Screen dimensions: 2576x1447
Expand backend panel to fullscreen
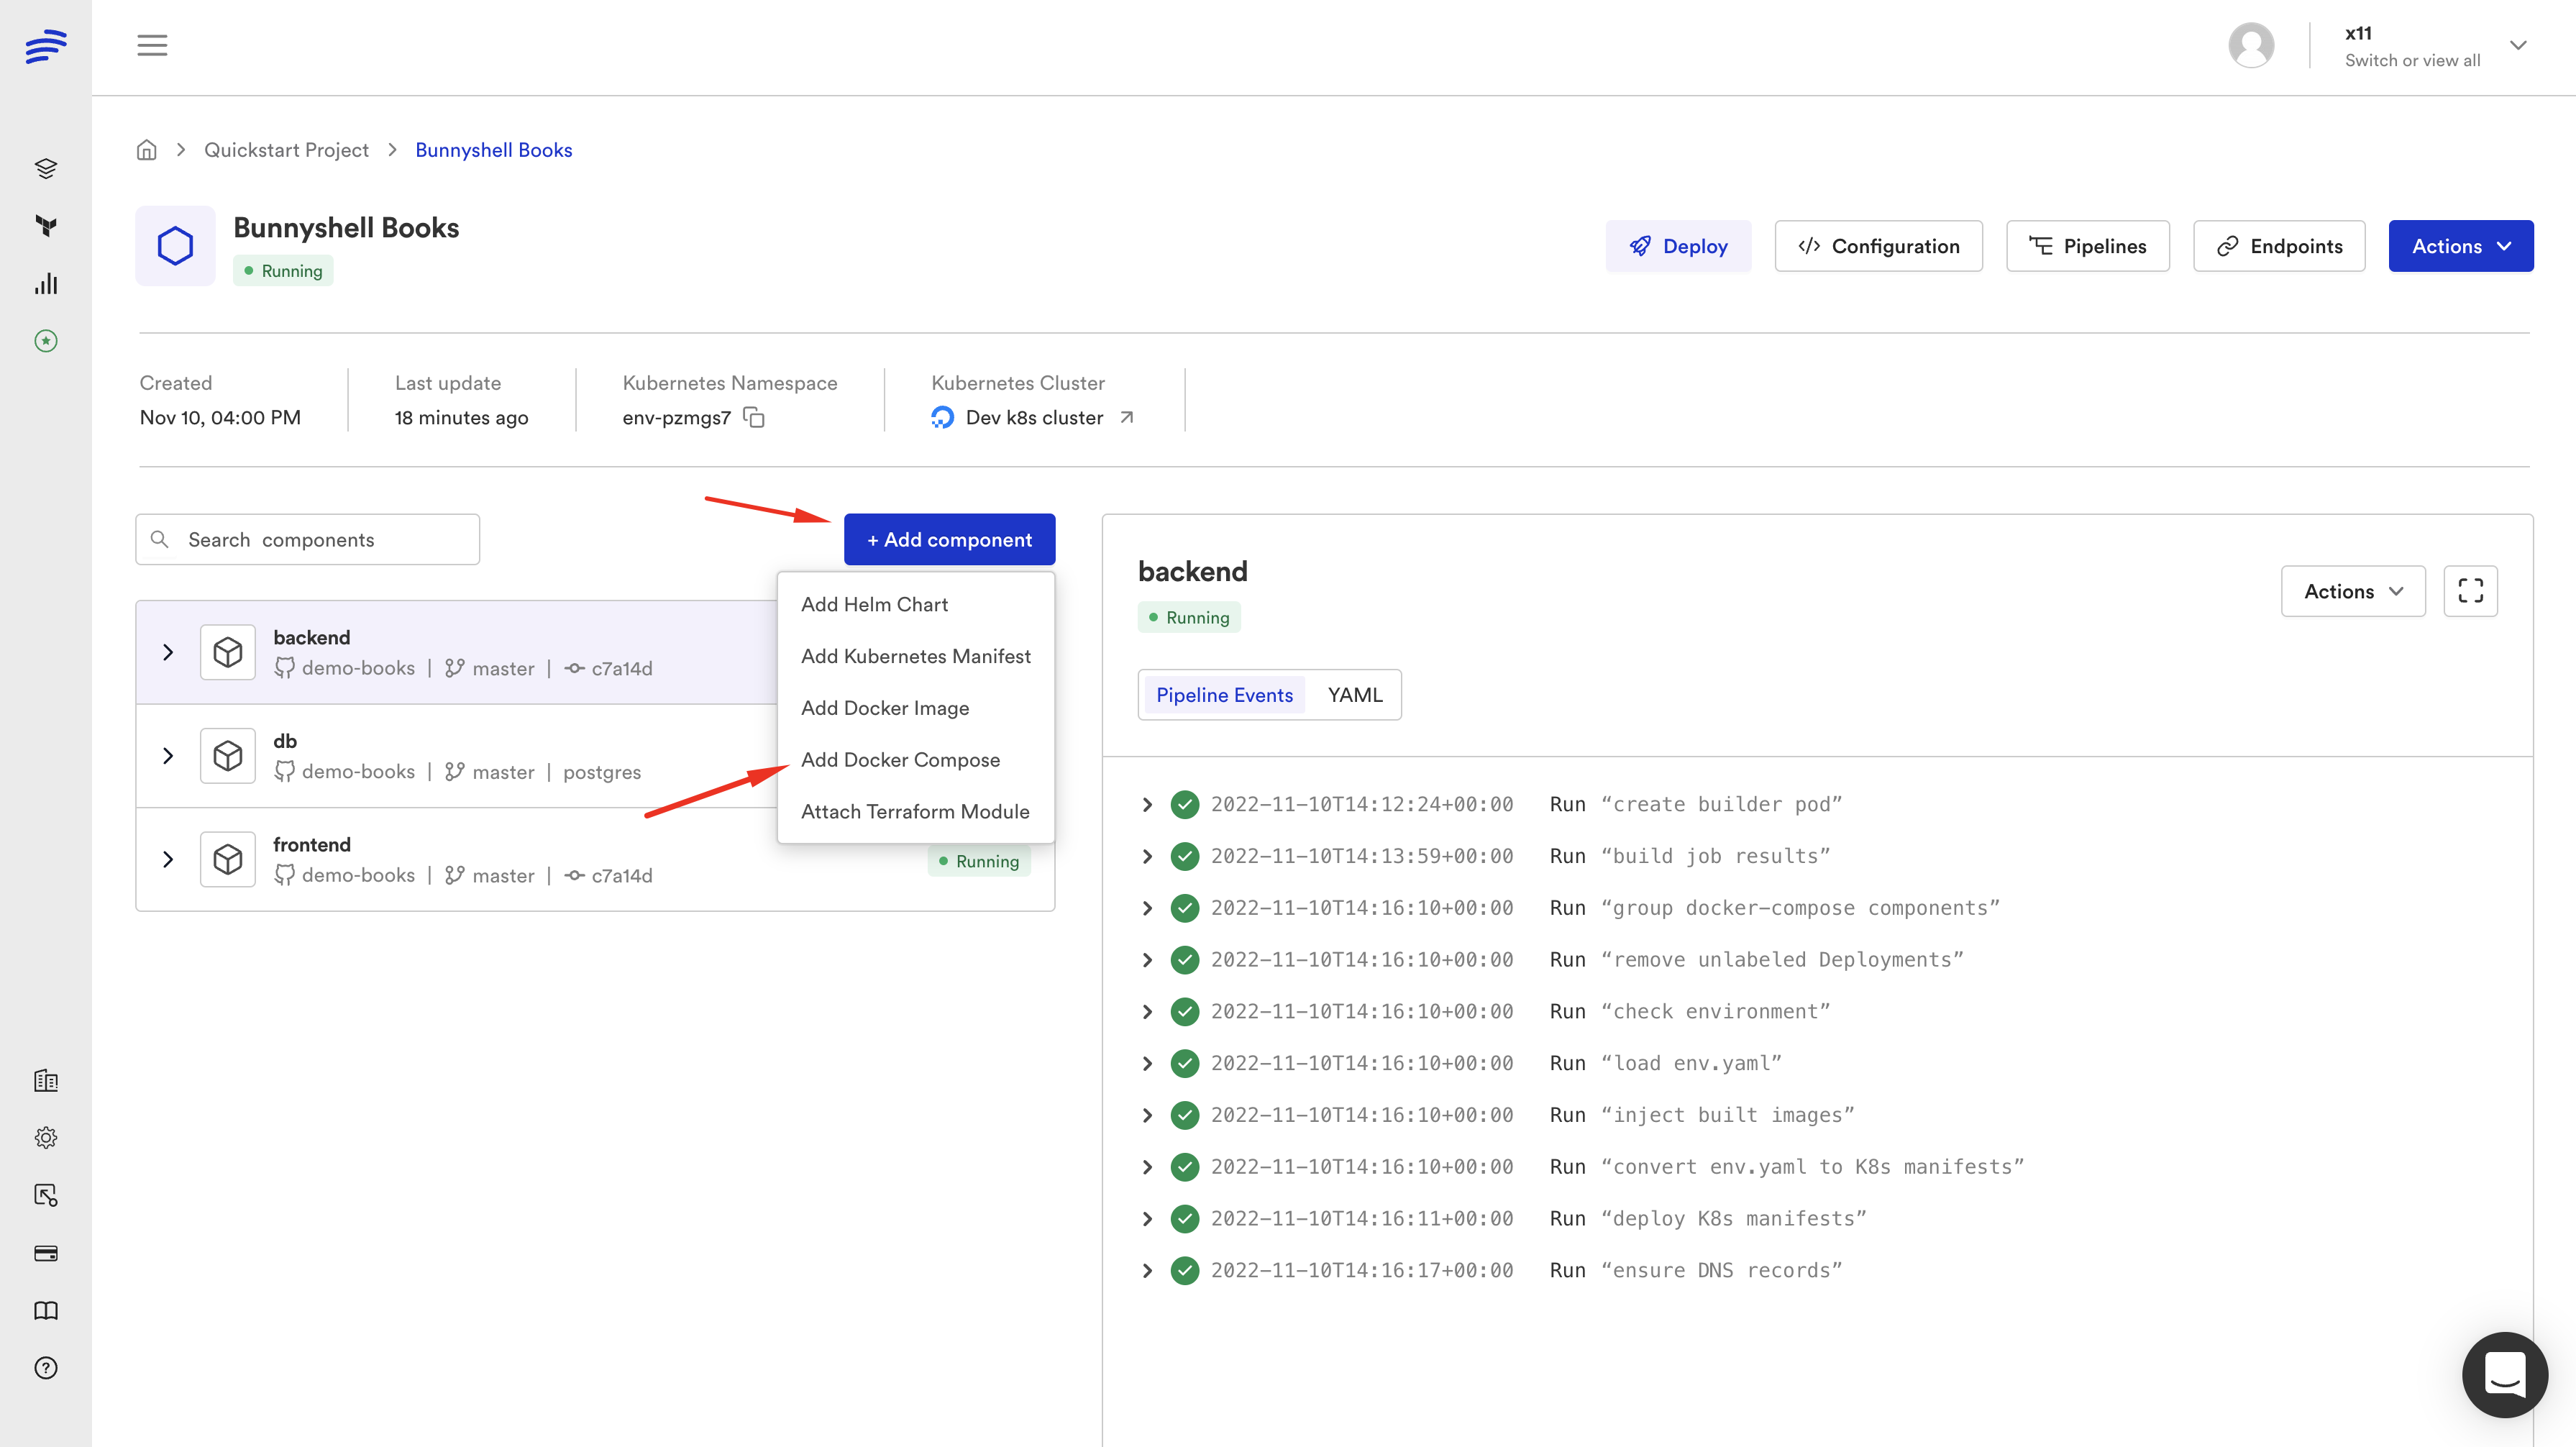(2470, 591)
